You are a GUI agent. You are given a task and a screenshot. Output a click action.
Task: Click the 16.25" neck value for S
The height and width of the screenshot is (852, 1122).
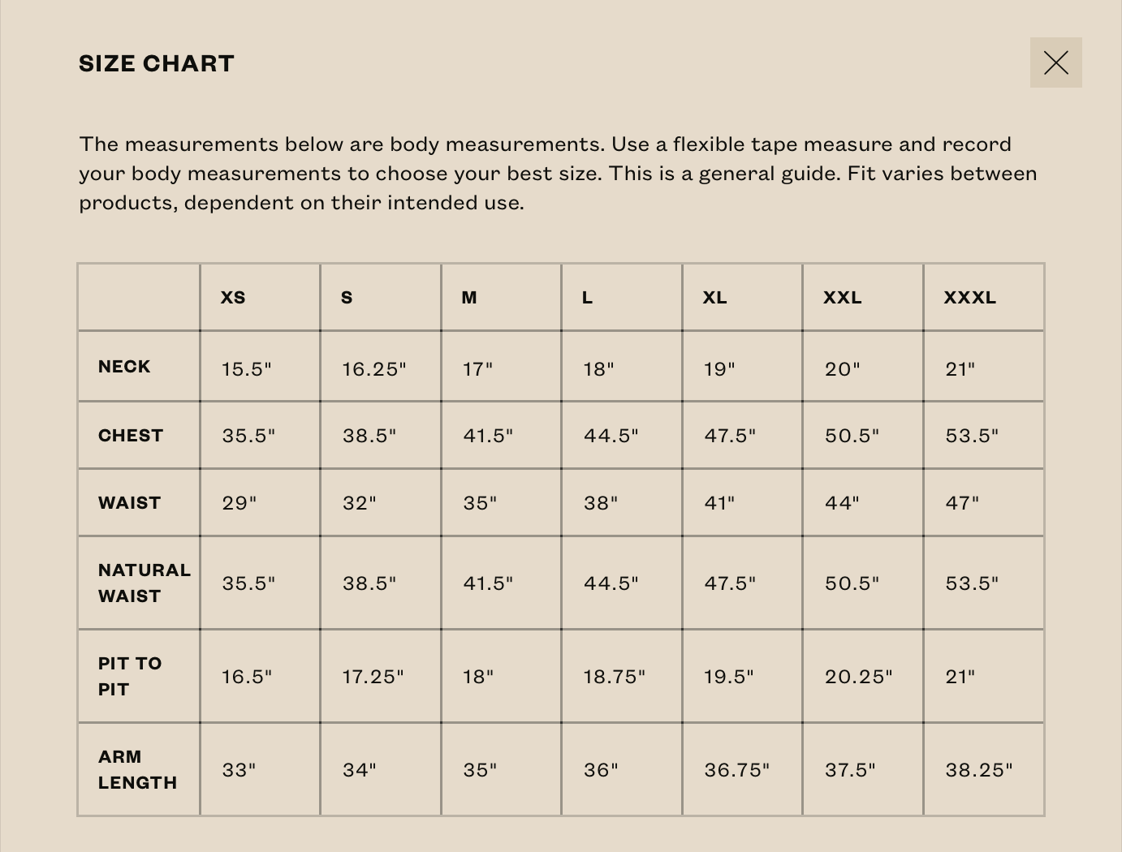coord(373,369)
